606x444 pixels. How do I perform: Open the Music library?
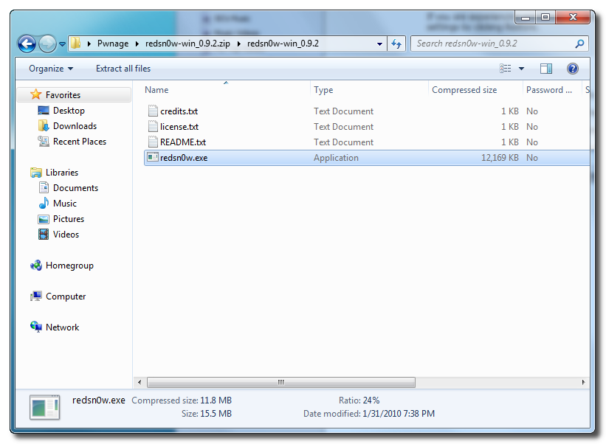(65, 204)
